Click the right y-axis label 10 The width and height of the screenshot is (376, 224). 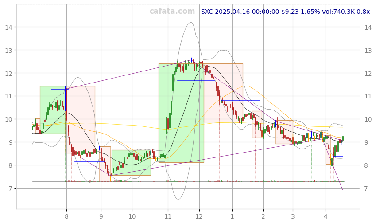point(368,120)
